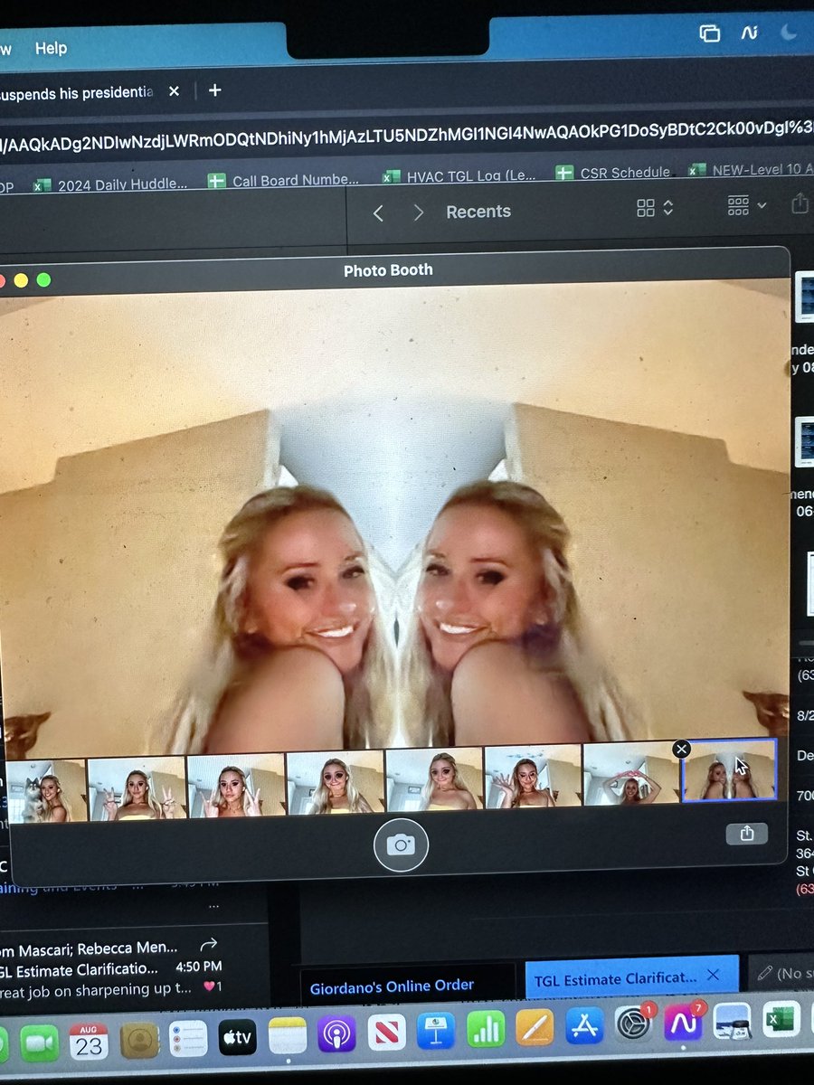The height and width of the screenshot is (1085, 814).
Task: Open a new browser tab
Action: click(x=214, y=90)
